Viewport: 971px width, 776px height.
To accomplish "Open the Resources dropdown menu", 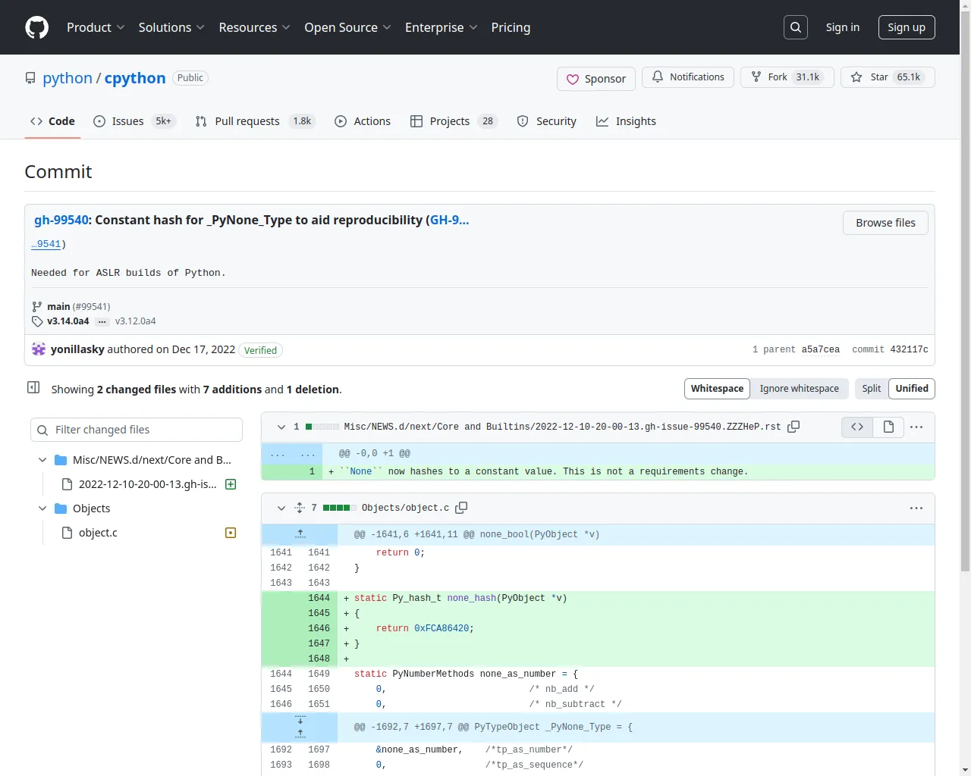I will 254,27.
